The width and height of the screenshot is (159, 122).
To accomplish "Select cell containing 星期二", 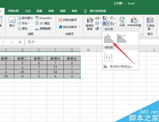I will [x=22, y=59].
